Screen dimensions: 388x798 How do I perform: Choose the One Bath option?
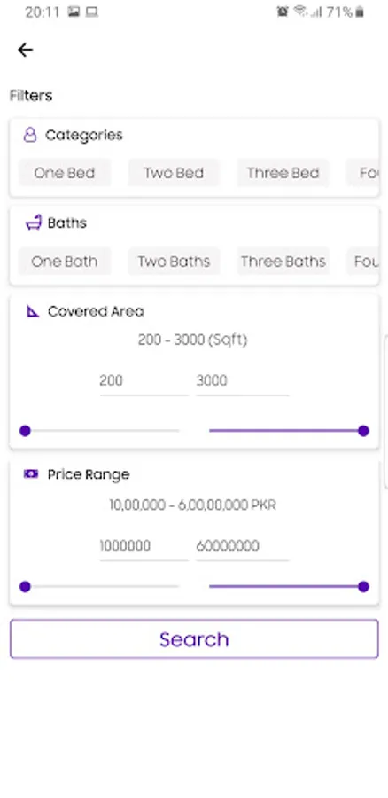65,262
